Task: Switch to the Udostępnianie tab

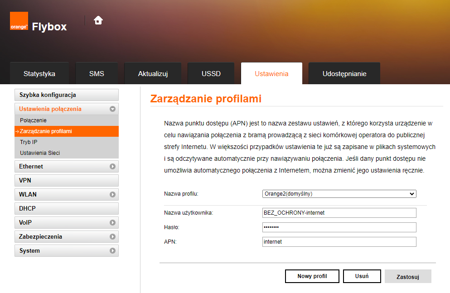Action: (344, 73)
